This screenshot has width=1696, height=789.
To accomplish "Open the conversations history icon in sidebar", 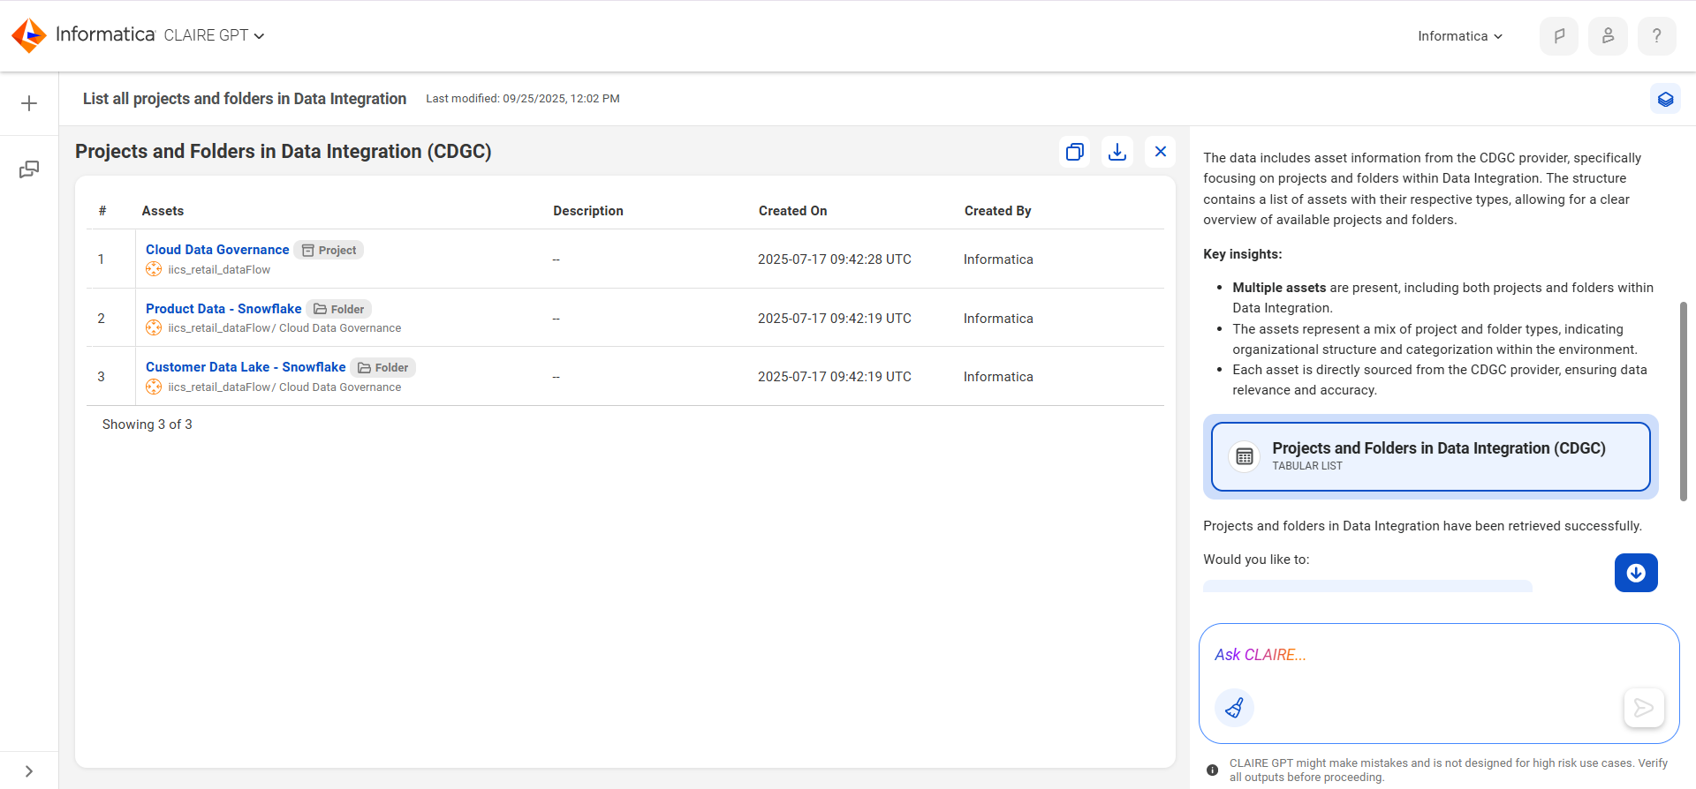I will point(29,169).
